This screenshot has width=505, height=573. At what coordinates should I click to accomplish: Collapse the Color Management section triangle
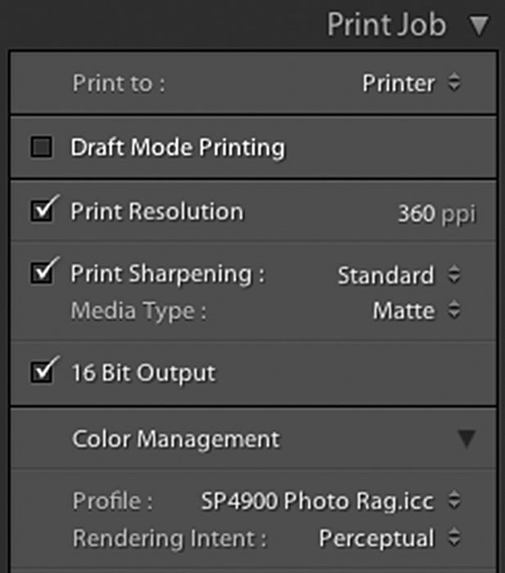pos(467,439)
